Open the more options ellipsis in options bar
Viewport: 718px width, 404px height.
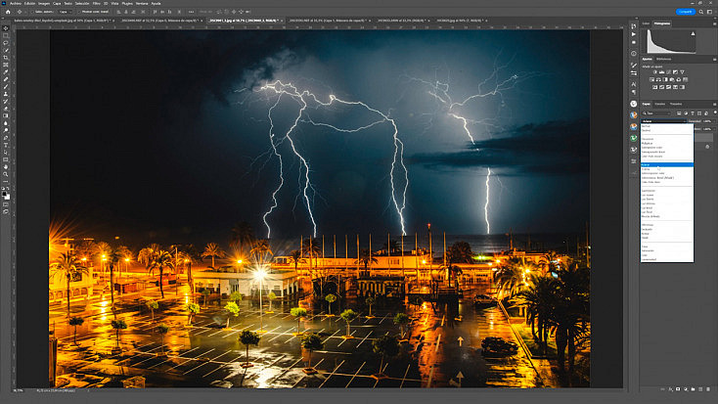[x=191, y=12]
